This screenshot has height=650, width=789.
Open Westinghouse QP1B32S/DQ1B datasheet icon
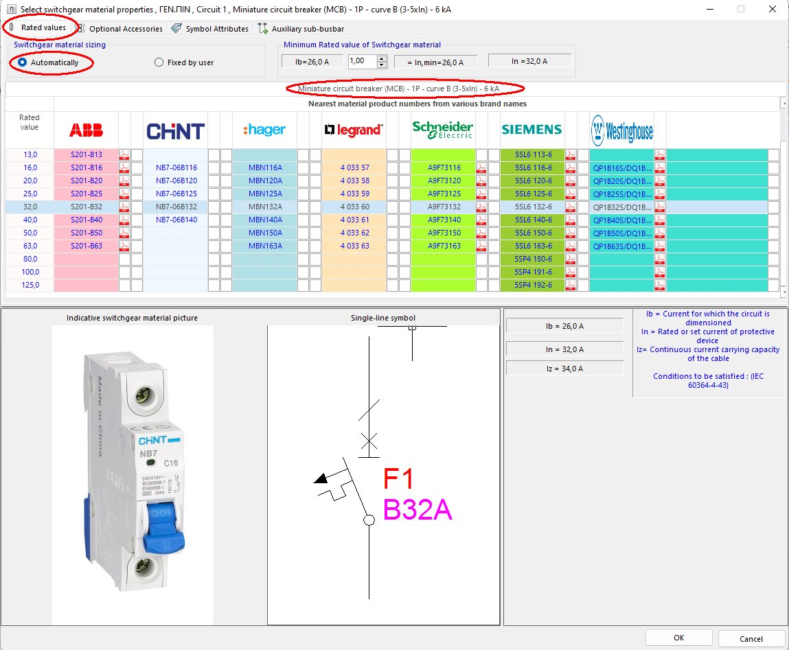click(660, 206)
